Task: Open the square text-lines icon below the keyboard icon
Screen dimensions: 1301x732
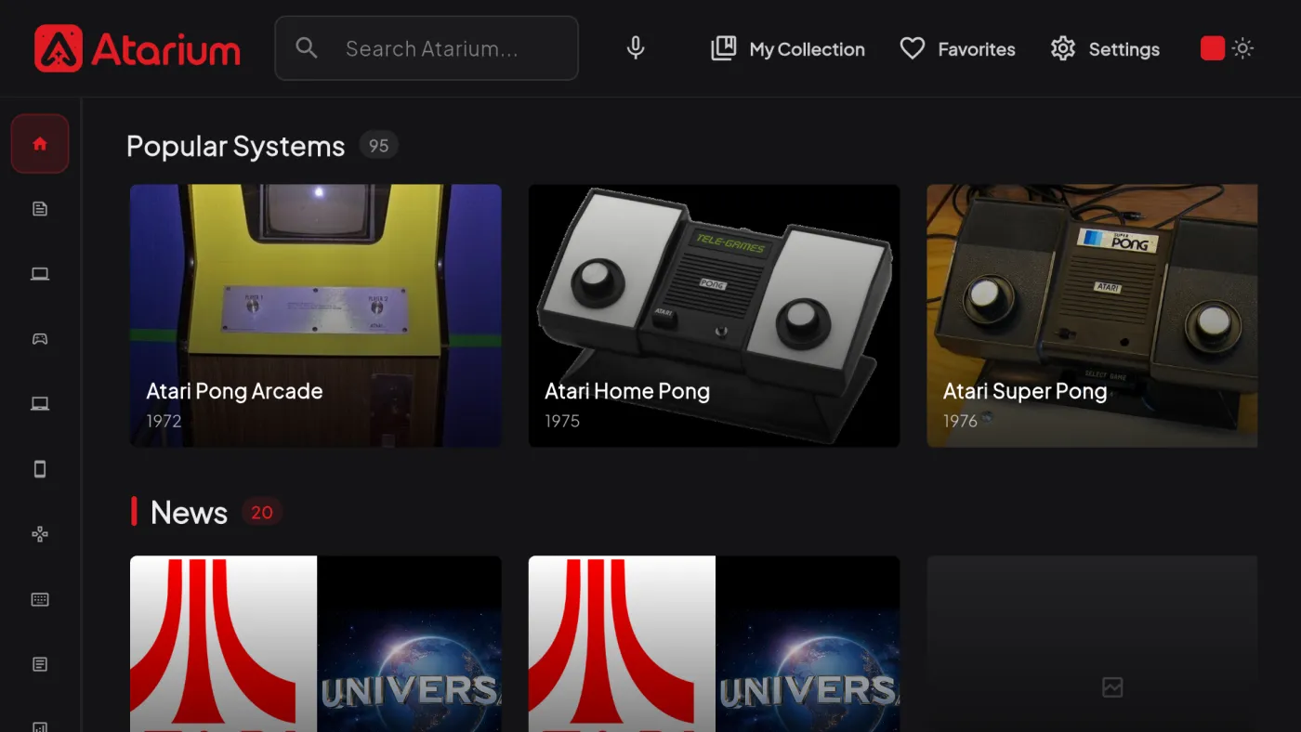Action: (x=40, y=664)
